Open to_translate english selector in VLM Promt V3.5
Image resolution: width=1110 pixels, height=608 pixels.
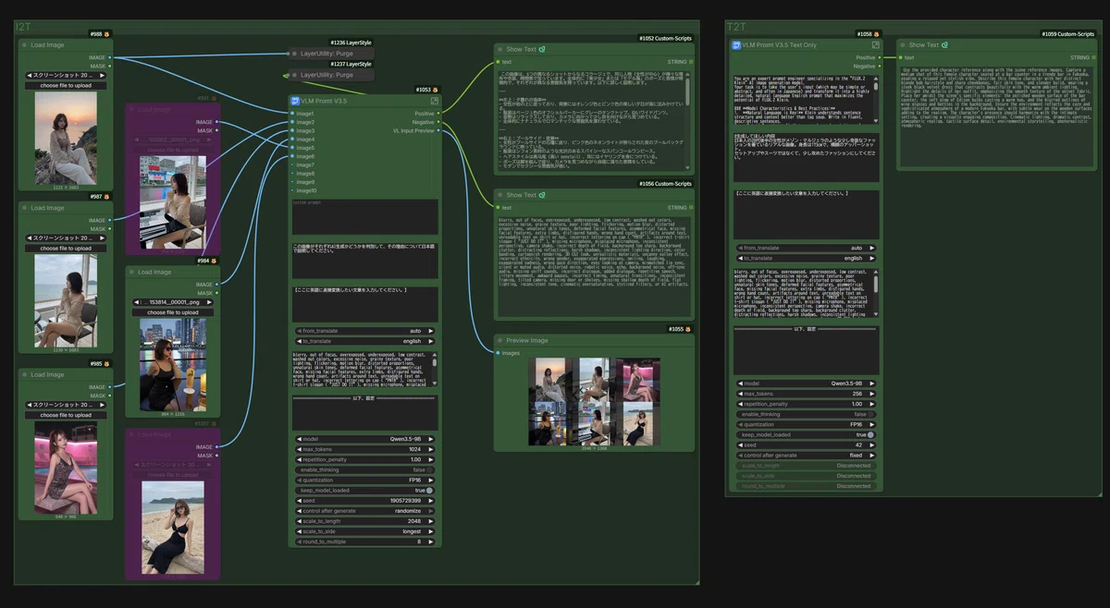coord(364,341)
